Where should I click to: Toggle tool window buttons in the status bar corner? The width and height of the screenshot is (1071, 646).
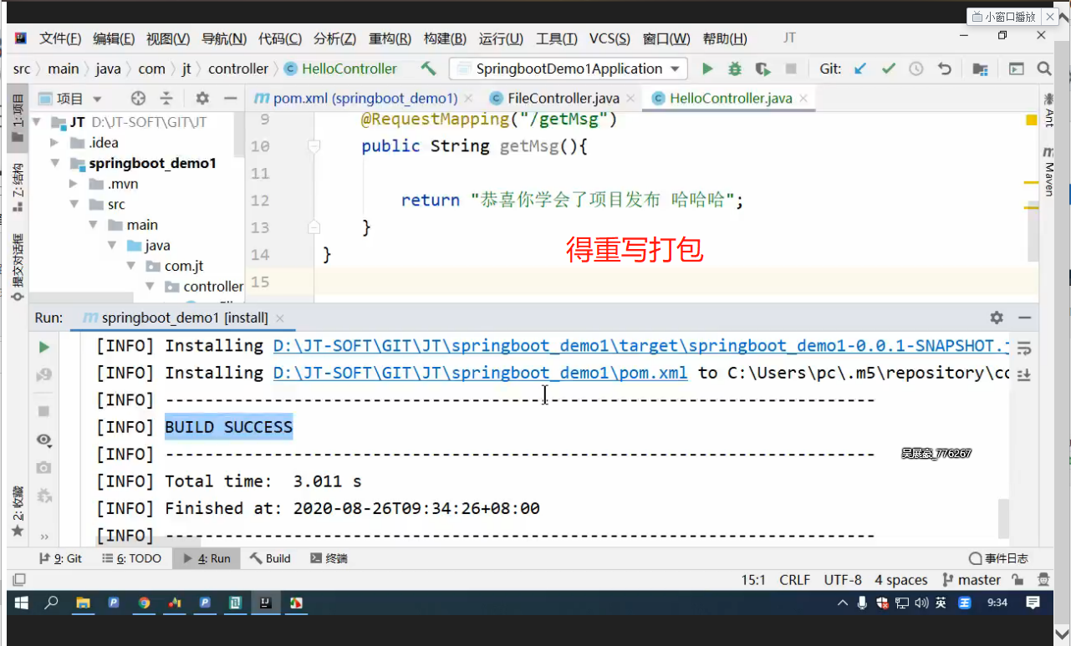(18, 579)
